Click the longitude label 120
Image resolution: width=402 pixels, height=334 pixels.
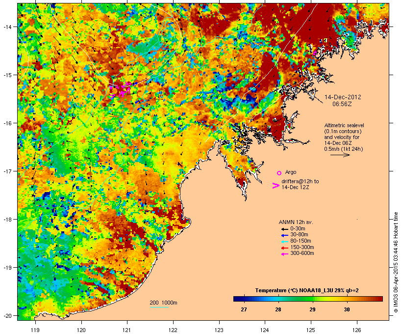pyautogui.click(x=81, y=330)
